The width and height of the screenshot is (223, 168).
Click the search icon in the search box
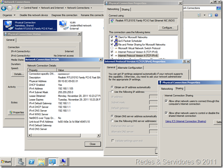point(218,8)
